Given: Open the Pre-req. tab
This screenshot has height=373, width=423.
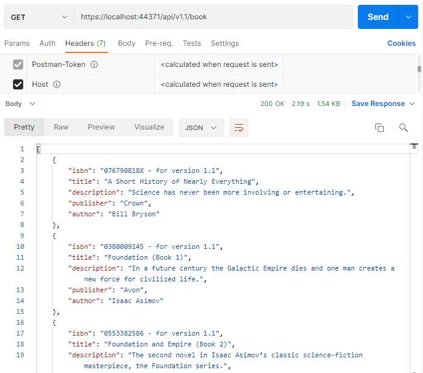Looking at the screenshot, I should [x=159, y=43].
